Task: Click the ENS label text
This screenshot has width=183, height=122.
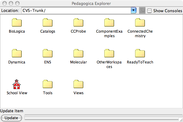Action: 48,62
